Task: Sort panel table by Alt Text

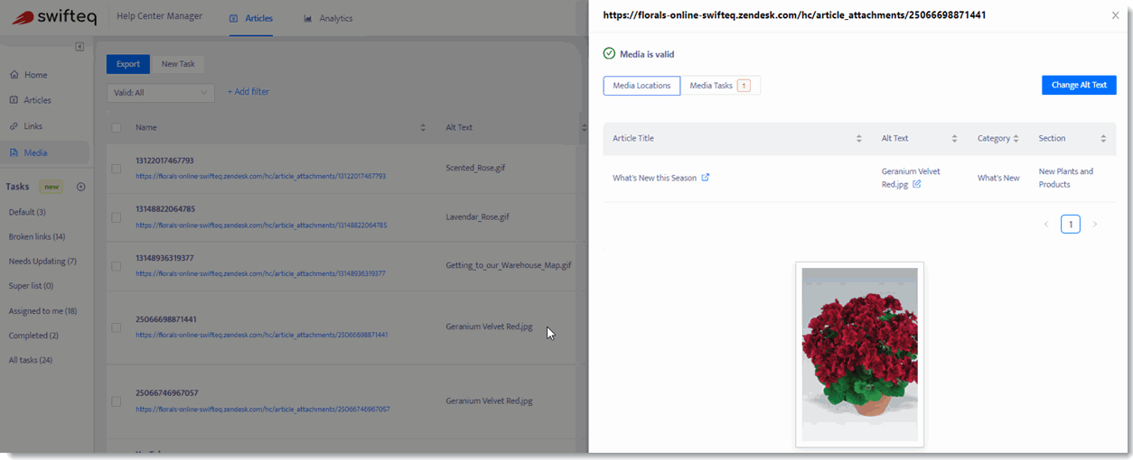Action: click(x=954, y=139)
